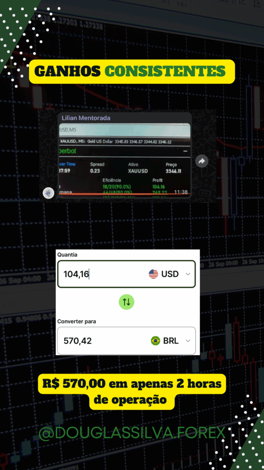Click the message timestamp 11:38
This screenshot has height=470, width=264.
pos(181,192)
